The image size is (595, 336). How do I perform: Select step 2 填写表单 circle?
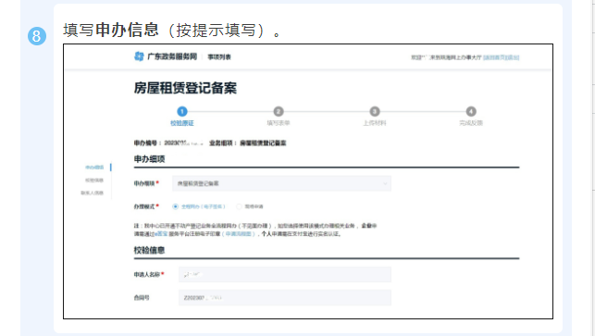[279, 111]
